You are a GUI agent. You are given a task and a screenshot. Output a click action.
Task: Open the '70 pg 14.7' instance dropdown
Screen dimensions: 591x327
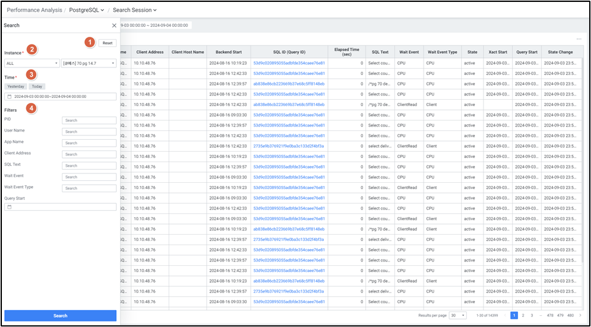pyautogui.click(x=89, y=63)
